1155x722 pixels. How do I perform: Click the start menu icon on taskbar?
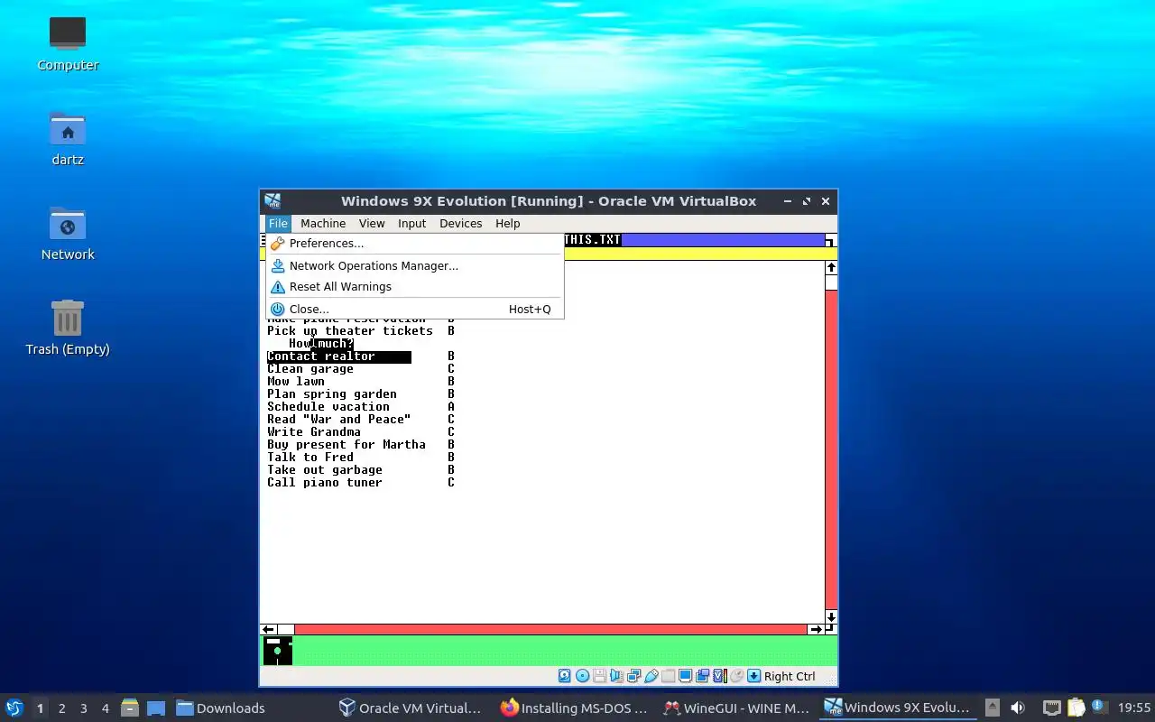tap(14, 708)
